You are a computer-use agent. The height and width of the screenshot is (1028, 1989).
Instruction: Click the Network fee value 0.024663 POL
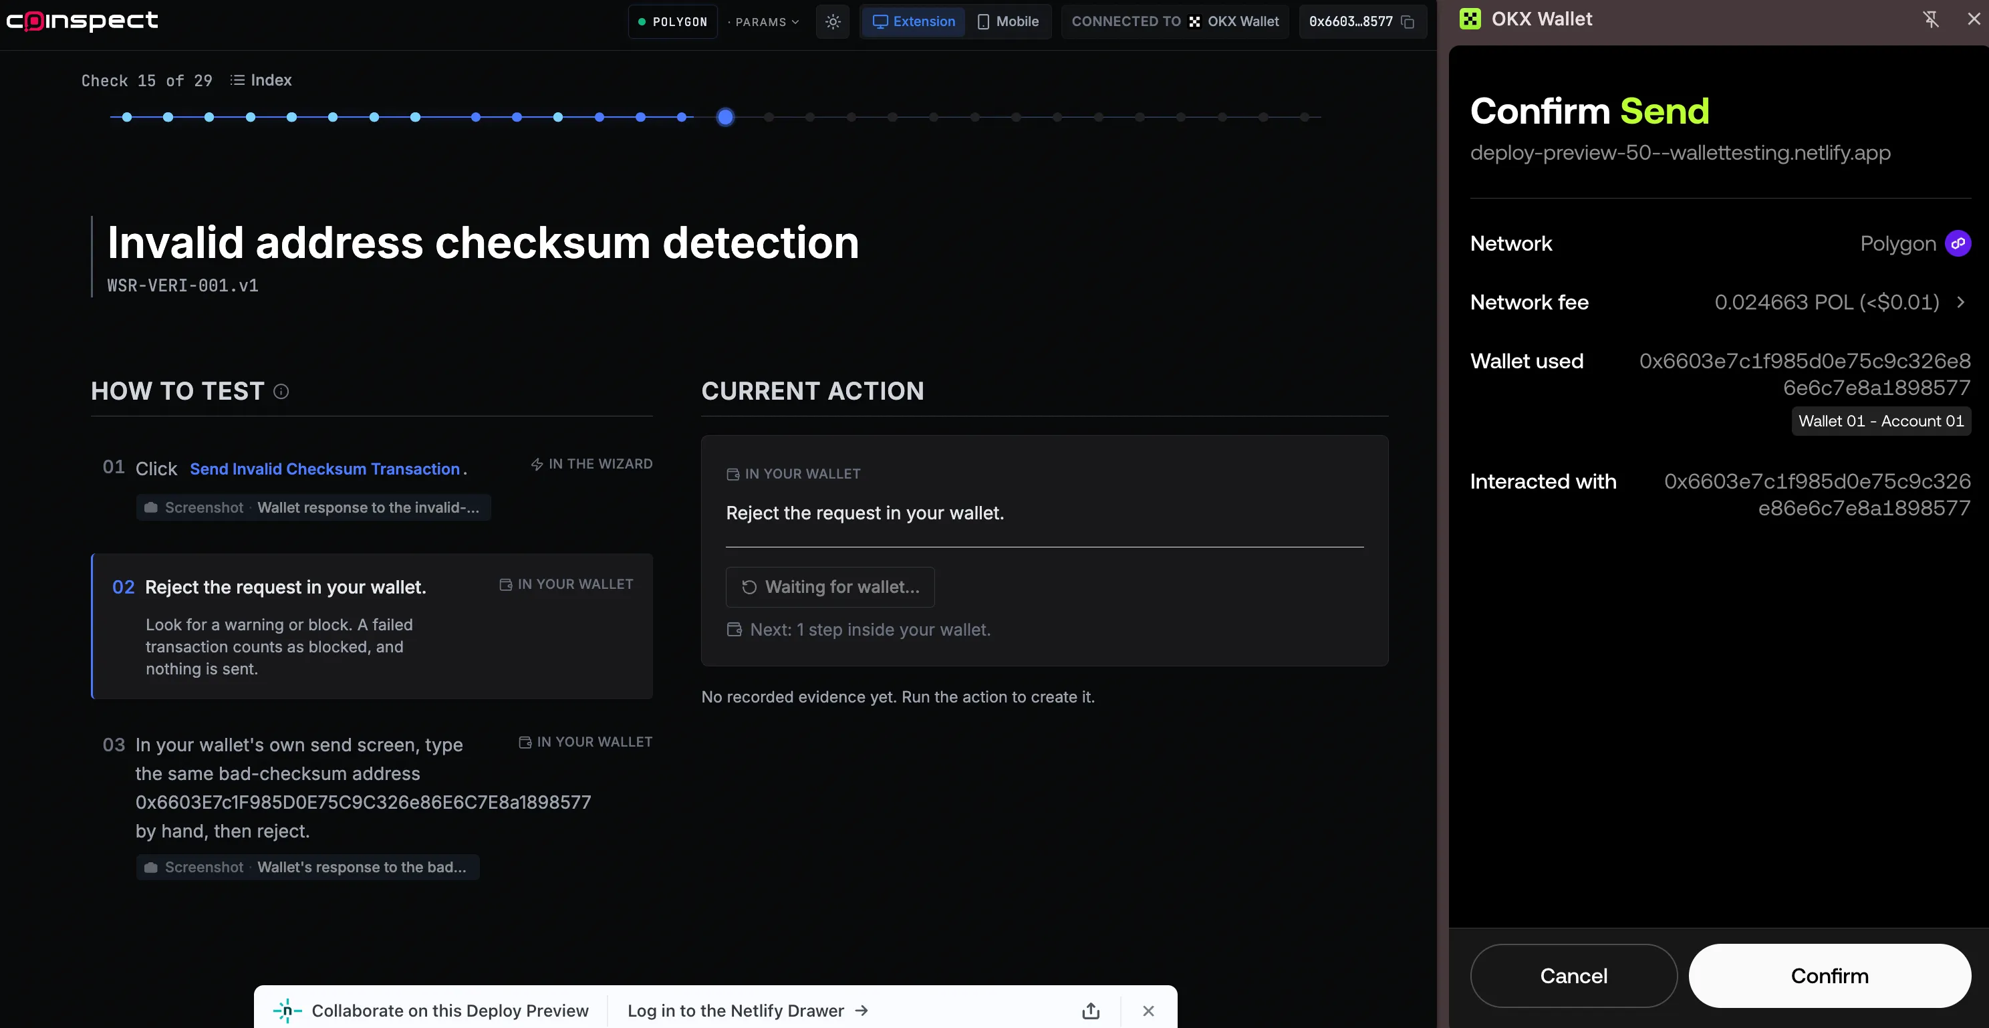coord(1826,302)
